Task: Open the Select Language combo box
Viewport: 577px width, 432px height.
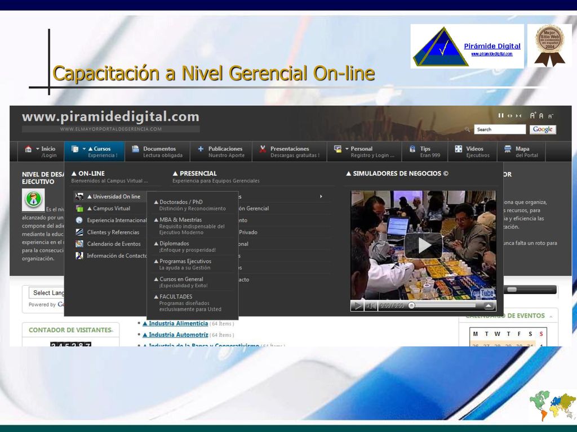Action: [47, 292]
